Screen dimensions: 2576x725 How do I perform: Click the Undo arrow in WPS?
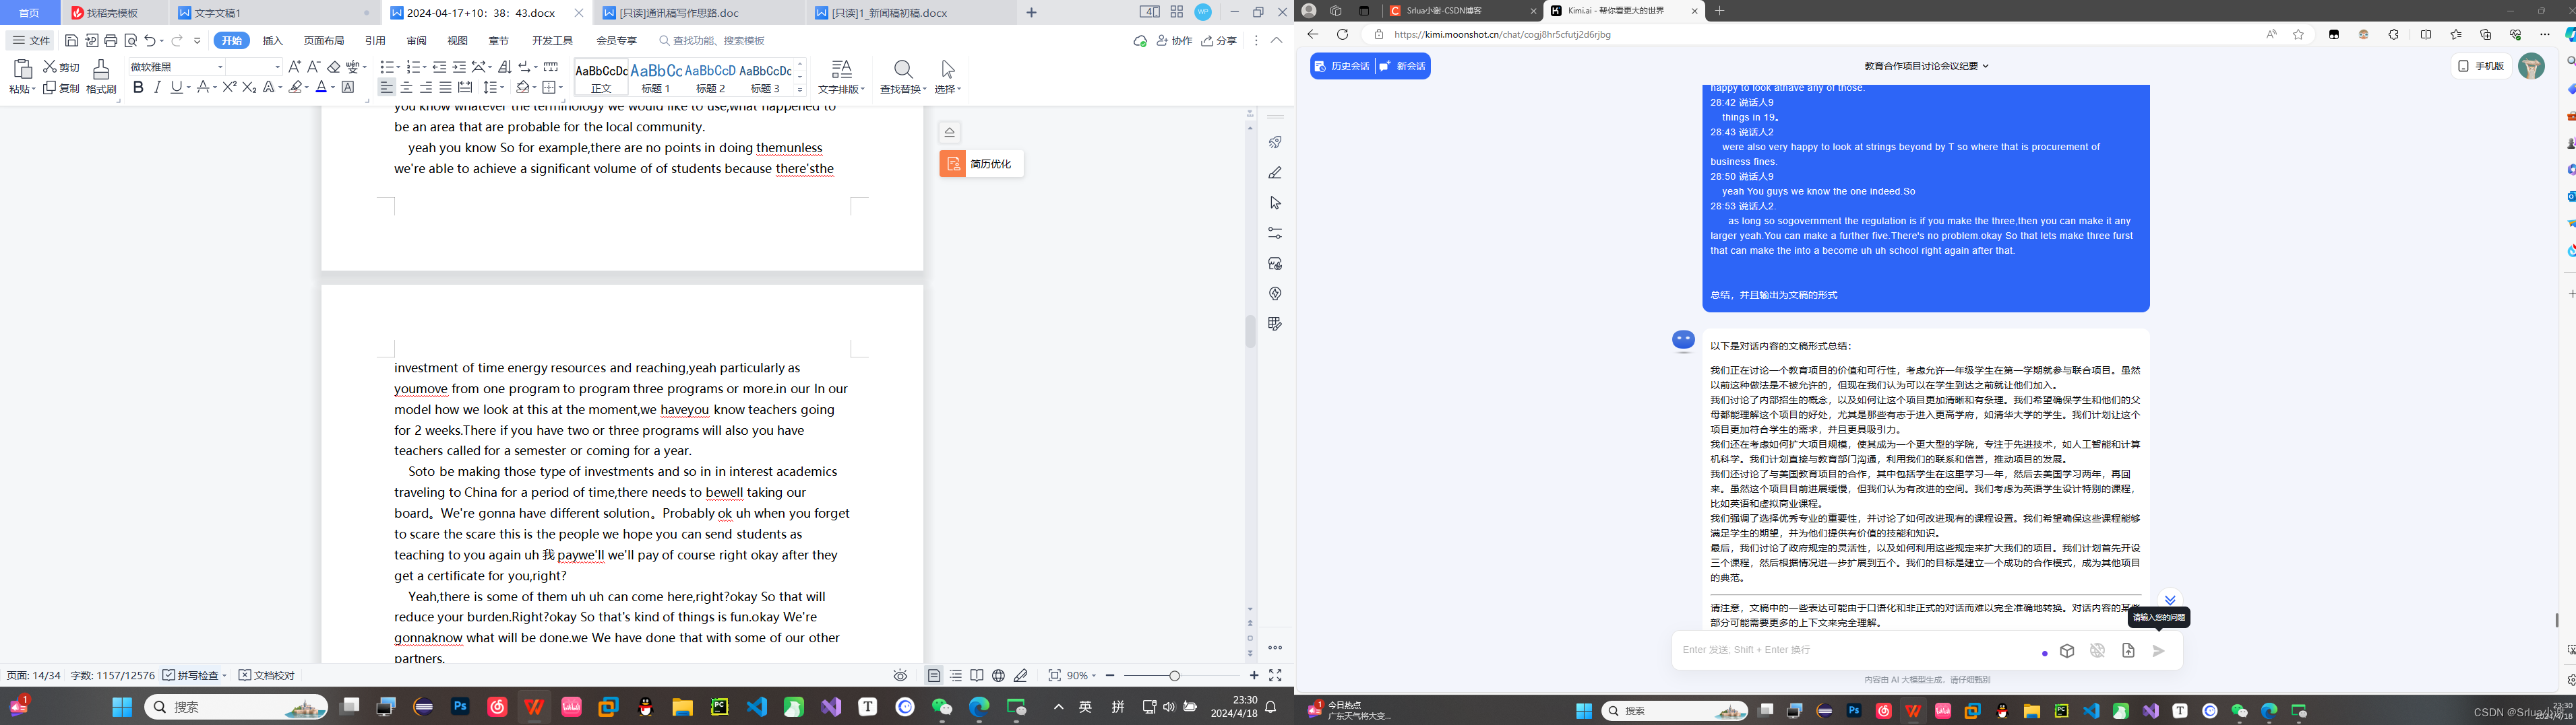[x=150, y=41]
